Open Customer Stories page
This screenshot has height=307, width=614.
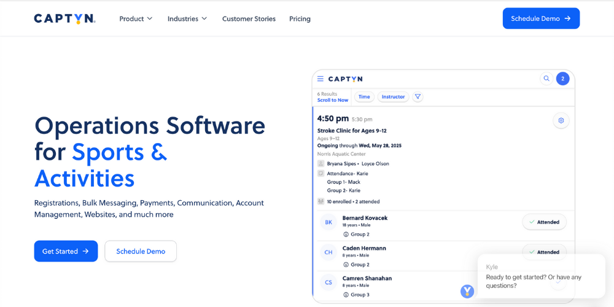click(249, 19)
